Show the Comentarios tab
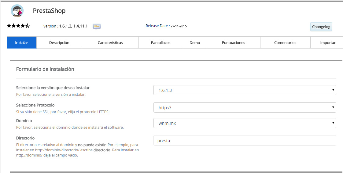Image resolution: width=343 pixels, height=173 pixels. 285,43
